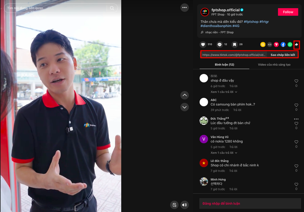Go to next video with down arrow
Viewport: 304px width, 212px height.
[x=185, y=107]
